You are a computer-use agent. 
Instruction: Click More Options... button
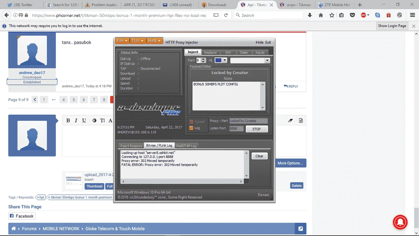coord(290,163)
